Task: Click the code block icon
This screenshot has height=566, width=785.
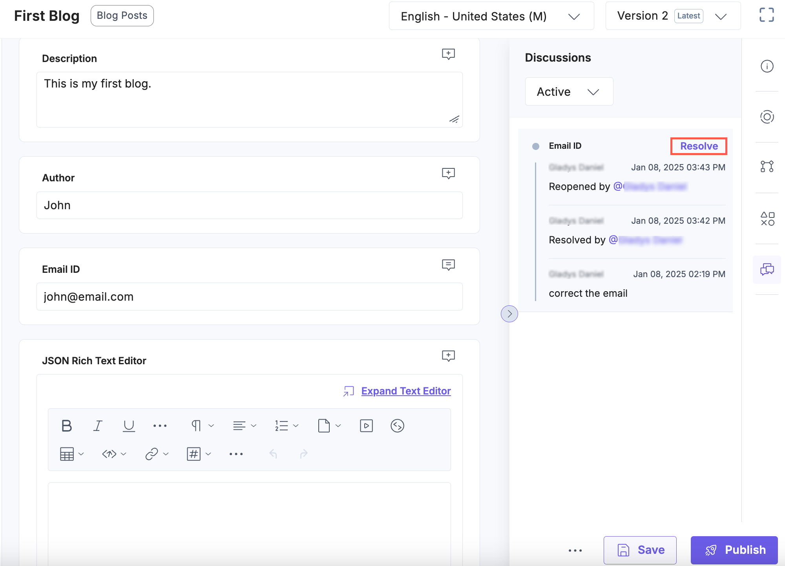Action: 109,453
